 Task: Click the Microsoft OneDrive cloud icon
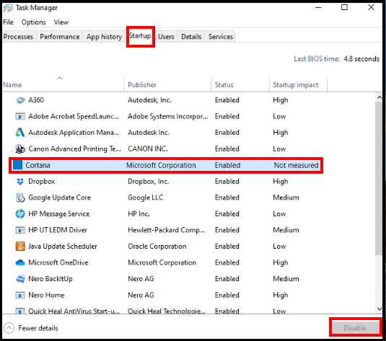click(20, 262)
